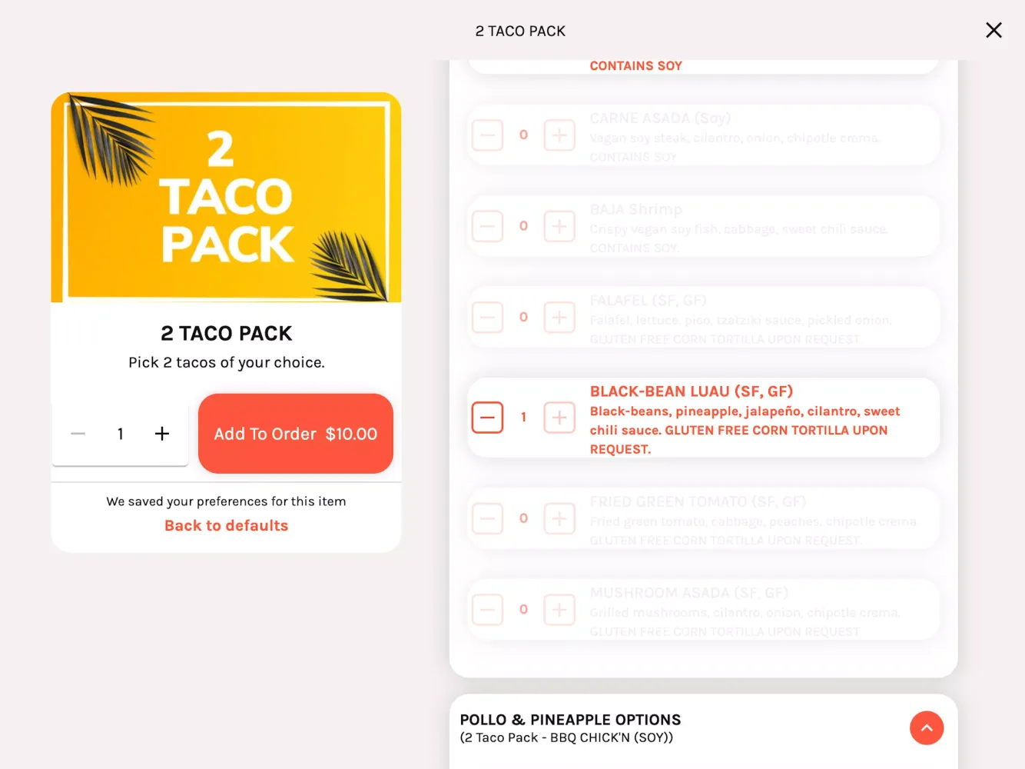The image size is (1025, 769).
Task: Add one Baja Shrimp taco
Action: [559, 226]
